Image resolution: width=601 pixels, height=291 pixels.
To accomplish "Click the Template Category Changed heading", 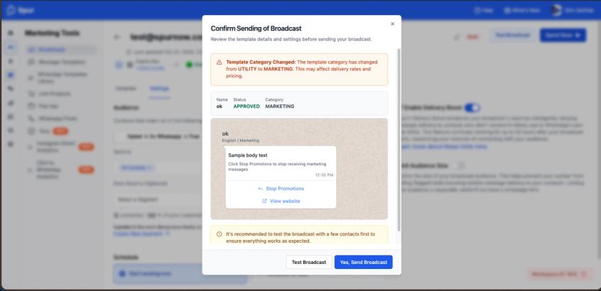I will tap(261, 62).
